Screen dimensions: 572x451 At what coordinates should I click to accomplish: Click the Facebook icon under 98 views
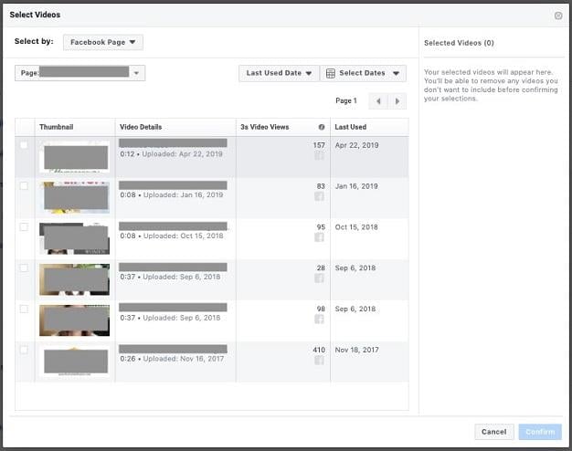point(319,319)
